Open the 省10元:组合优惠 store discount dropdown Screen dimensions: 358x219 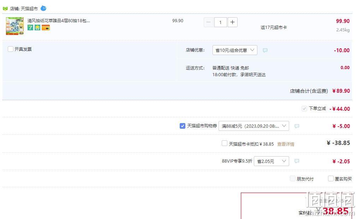click(235, 50)
